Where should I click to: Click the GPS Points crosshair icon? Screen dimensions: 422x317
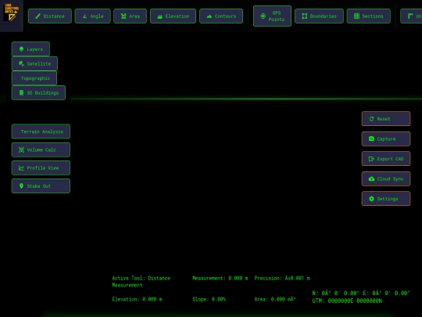coord(263,16)
